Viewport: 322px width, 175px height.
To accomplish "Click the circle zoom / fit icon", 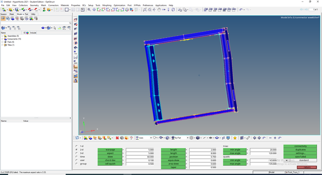I will point(149,10).
